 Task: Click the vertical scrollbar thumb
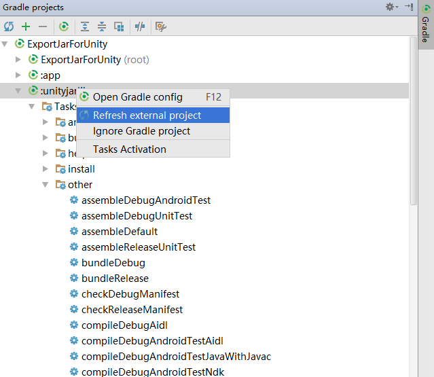point(413,121)
